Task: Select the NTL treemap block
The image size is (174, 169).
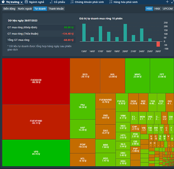Action: (x=83, y=160)
